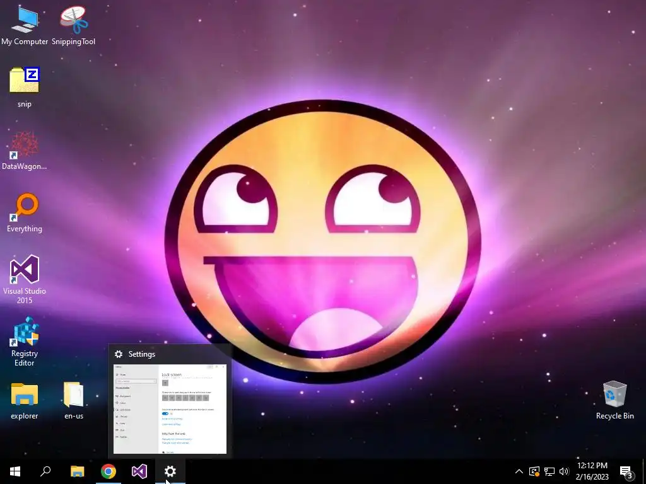The width and height of the screenshot is (646, 484).
Task: Open the Recycle Bin
Action: (614, 400)
